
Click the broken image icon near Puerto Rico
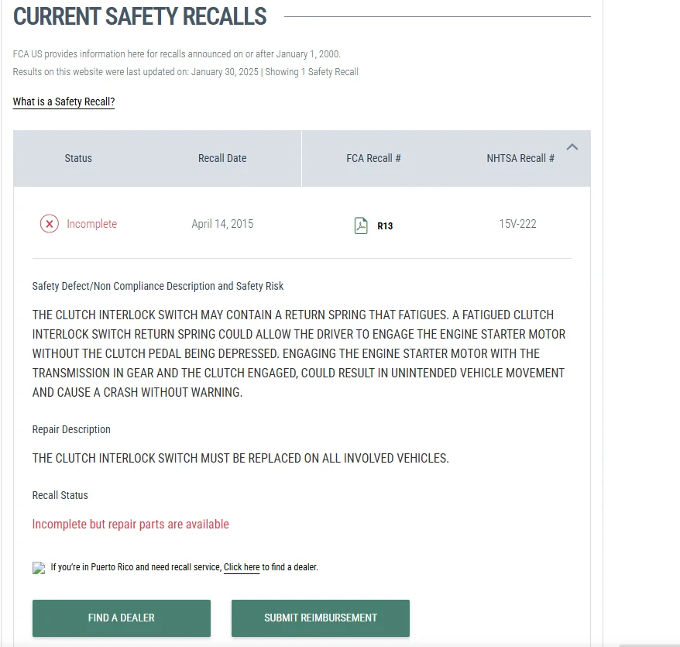click(x=39, y=568)
